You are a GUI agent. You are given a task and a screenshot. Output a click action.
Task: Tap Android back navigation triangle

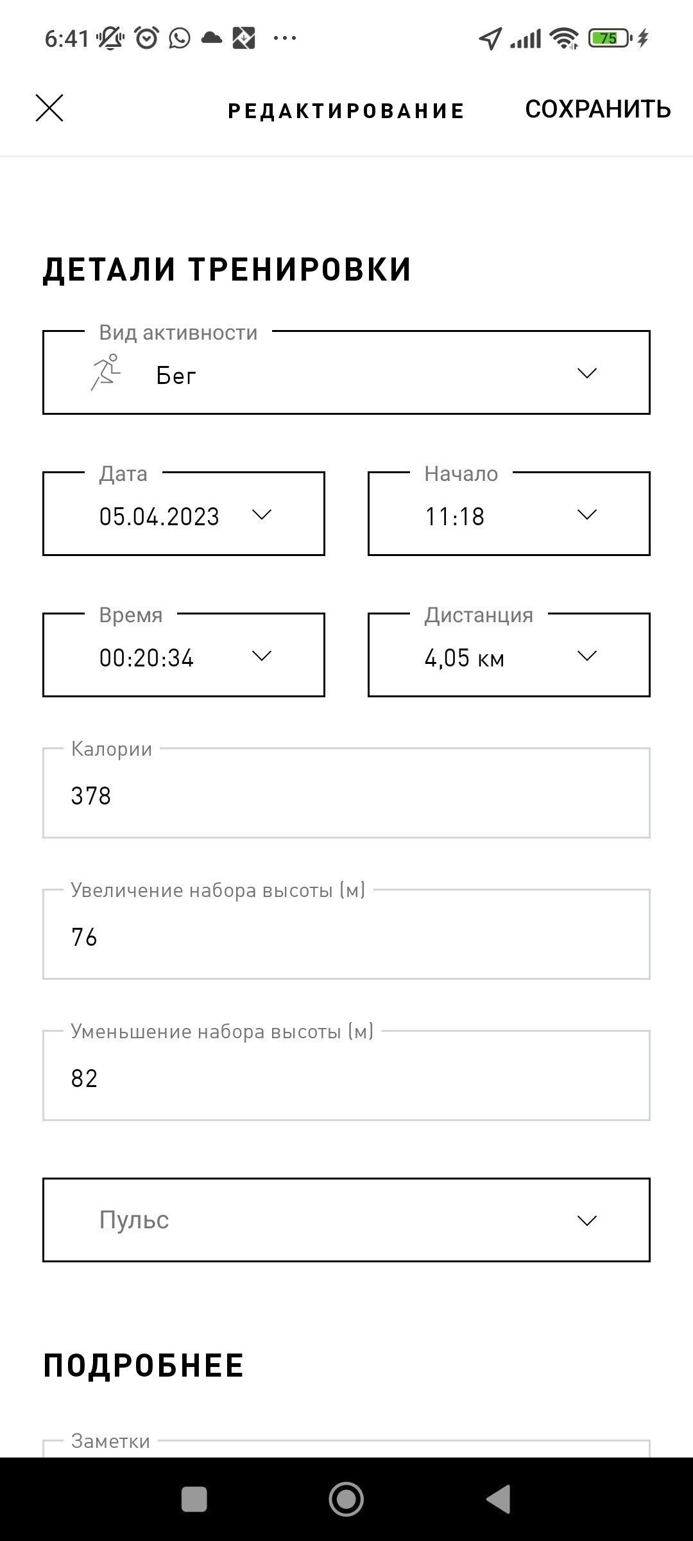point(499,1499)
